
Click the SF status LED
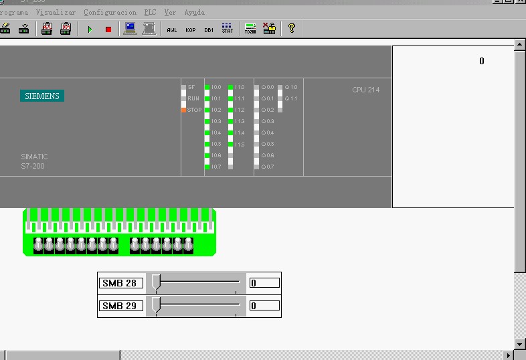pyautogui.click(x=183, y=87)
